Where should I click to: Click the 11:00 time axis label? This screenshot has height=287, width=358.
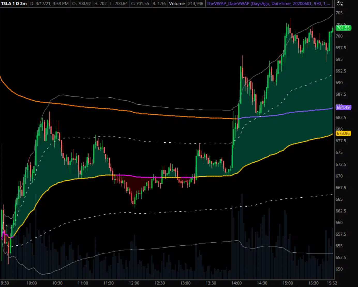point(83,283)
